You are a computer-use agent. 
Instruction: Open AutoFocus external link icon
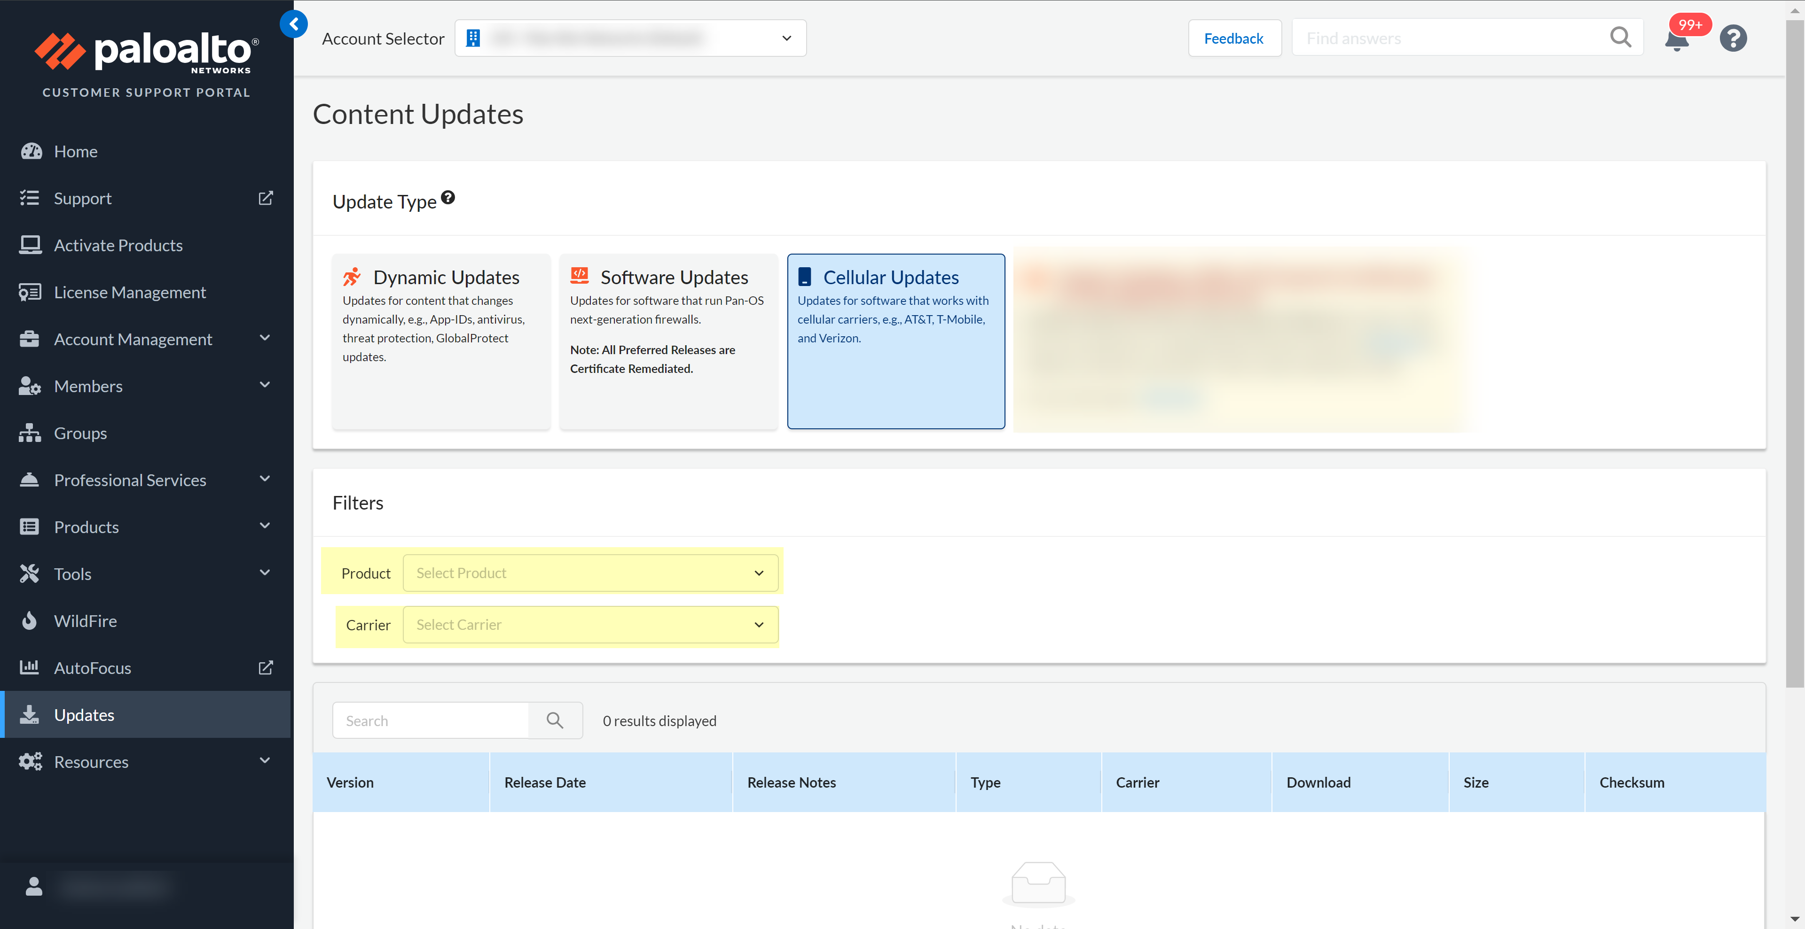265,667
